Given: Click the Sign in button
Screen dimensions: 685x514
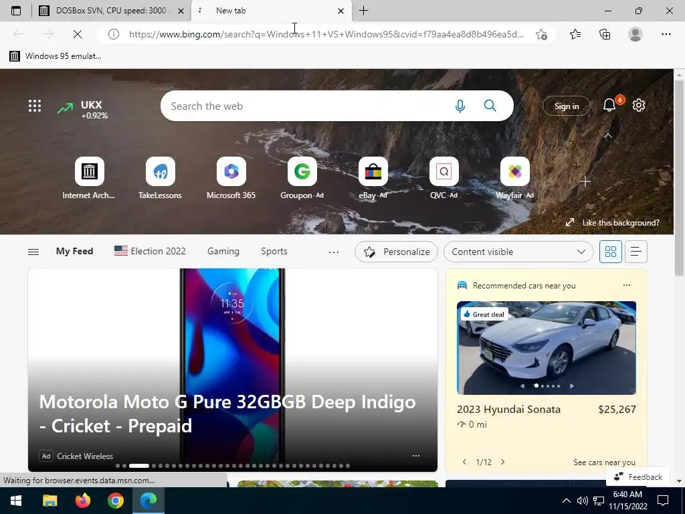Looking at the screenshot, I should pyautogui.click(x=566, y=106).
